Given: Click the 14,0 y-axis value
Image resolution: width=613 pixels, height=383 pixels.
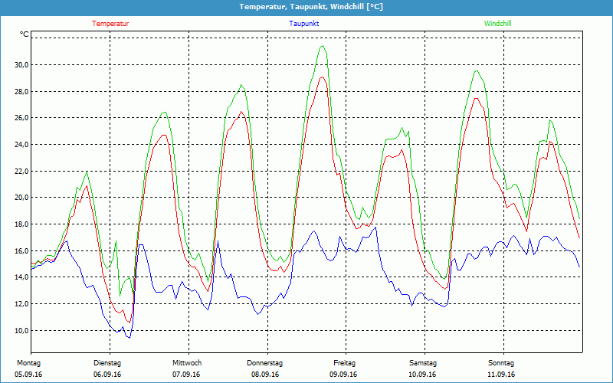Looking at the screenshot, I should [21, 277].
